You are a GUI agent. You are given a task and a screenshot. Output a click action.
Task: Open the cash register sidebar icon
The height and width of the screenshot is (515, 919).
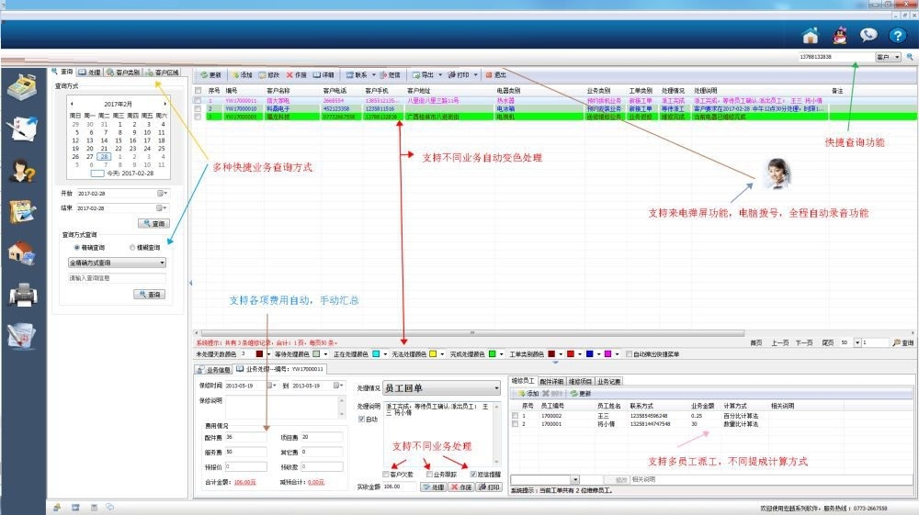click(x=22, y=86)
